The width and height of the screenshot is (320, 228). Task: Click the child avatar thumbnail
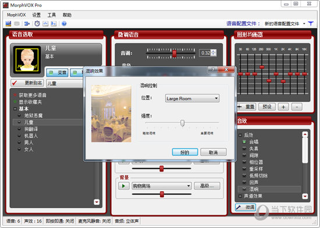coord(27,59)
